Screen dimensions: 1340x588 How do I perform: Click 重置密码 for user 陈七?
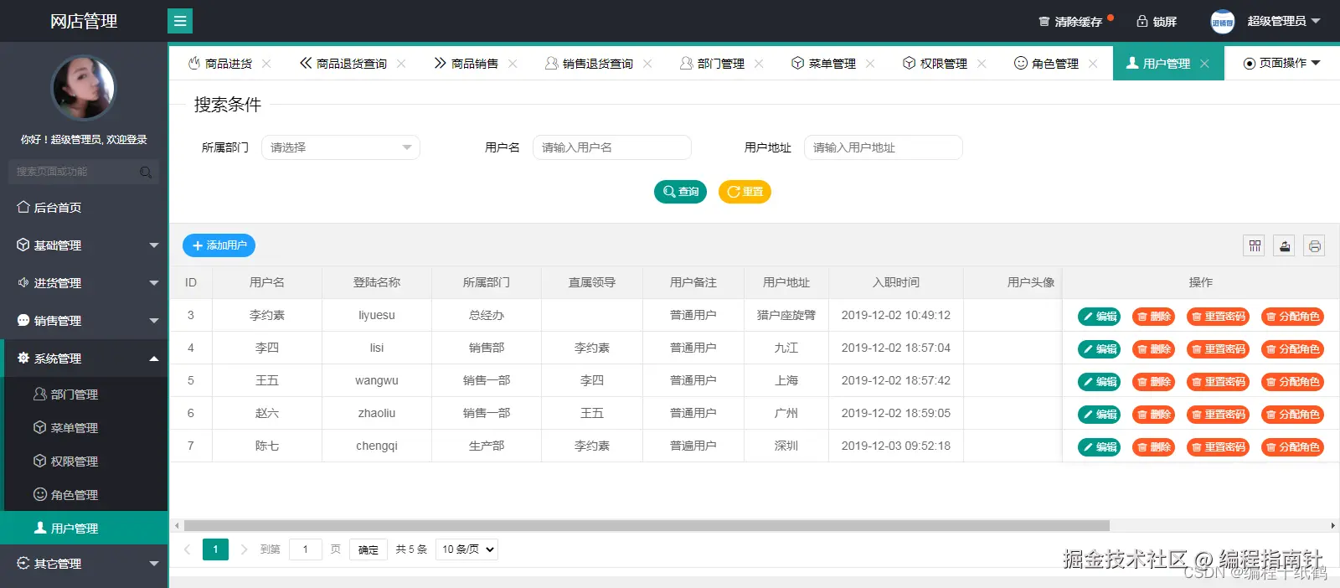pyautogui.click(x=1218, y=447)
